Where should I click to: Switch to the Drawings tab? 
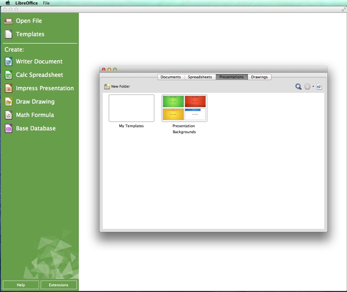tap(259, 77)
